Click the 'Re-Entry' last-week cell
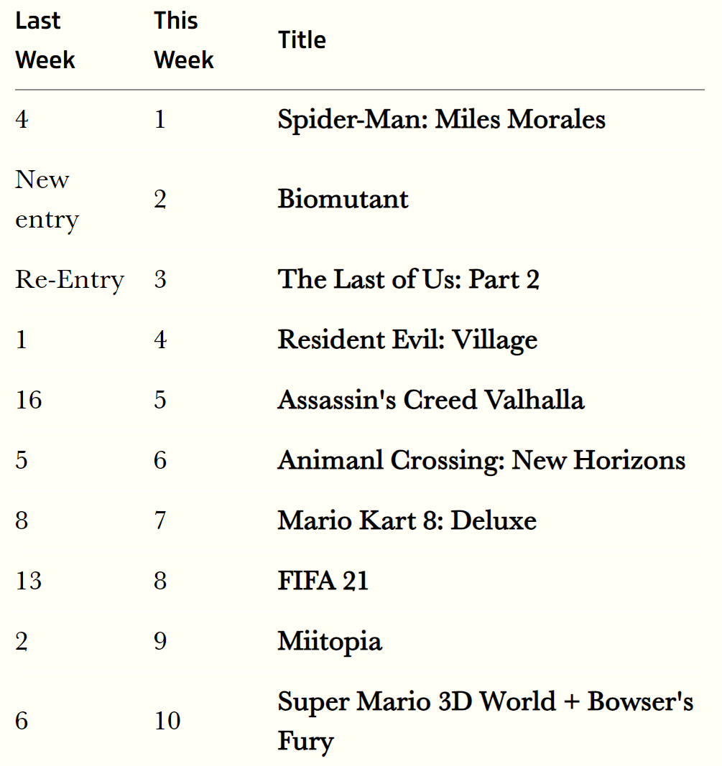The image size is (722, 766). tap(70, 280)
